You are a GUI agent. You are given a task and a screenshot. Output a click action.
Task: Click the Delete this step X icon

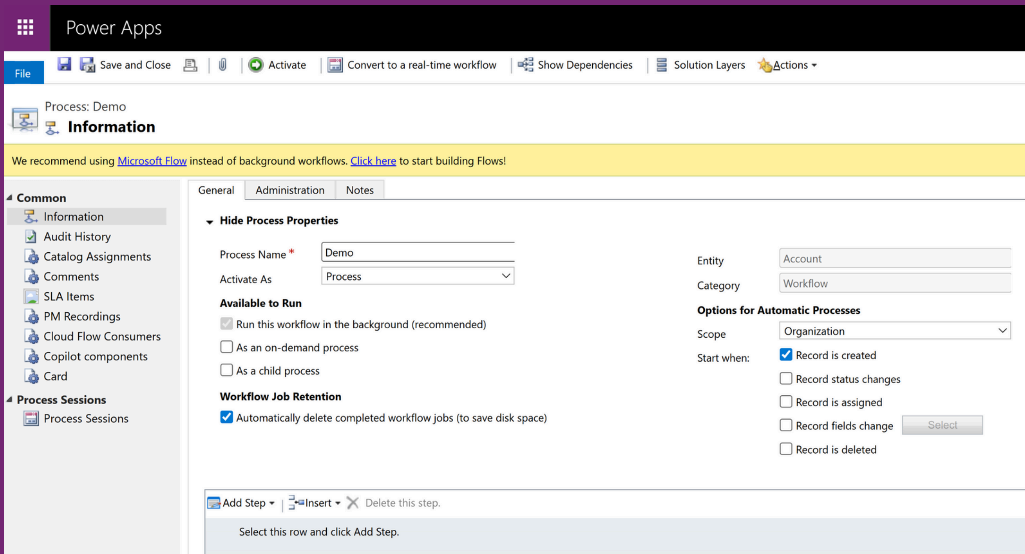coord(353,503)
